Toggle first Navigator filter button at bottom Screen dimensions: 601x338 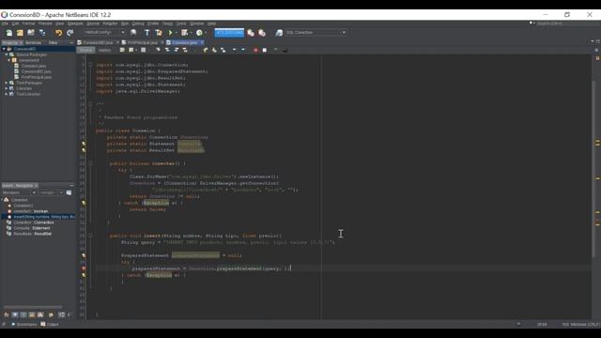[7, 315]
